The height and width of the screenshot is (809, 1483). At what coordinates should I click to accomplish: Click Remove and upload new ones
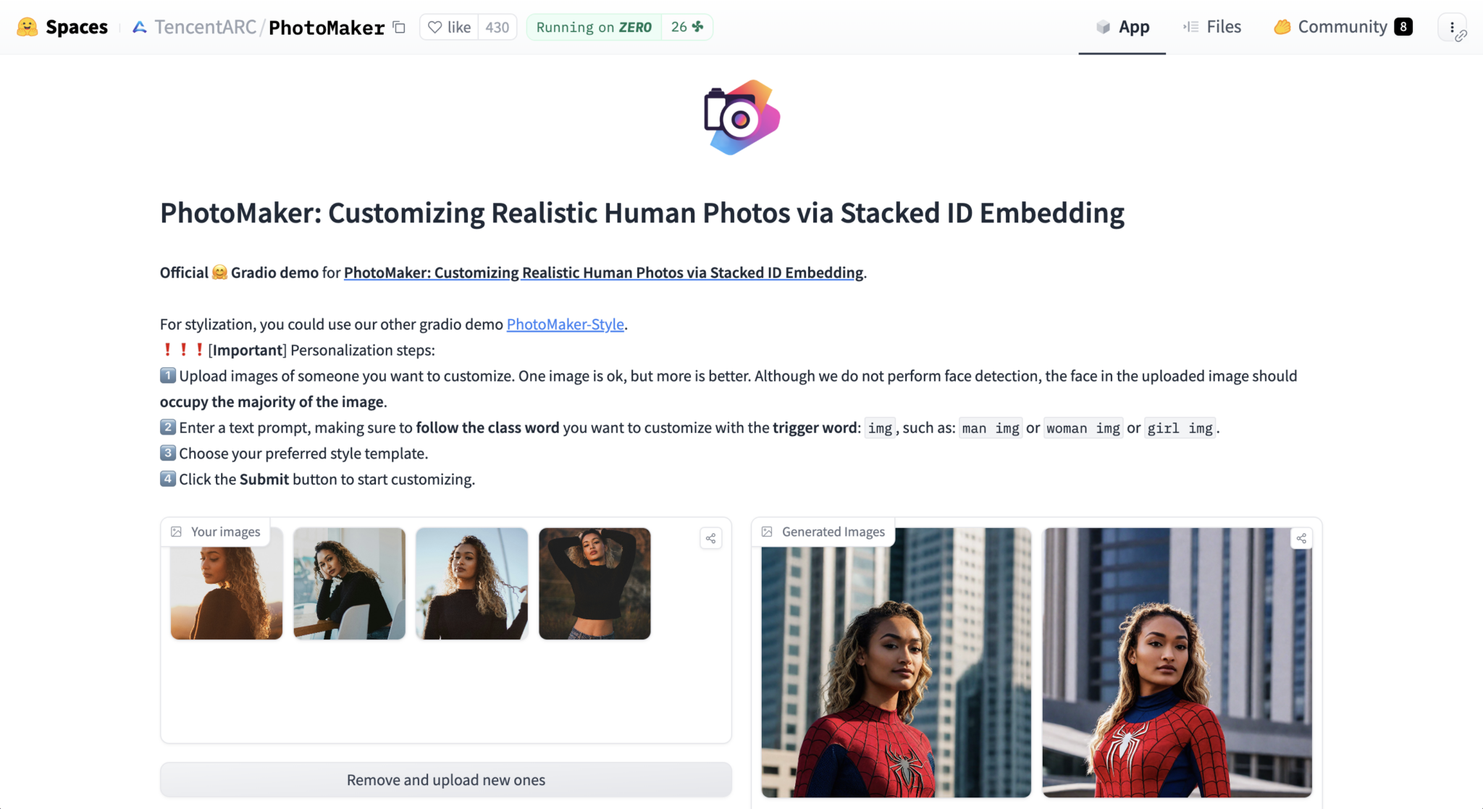[x=446, y=779]
